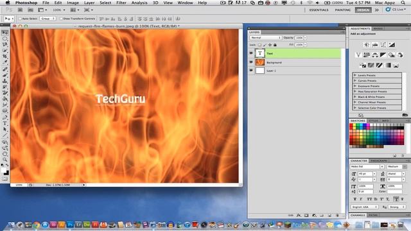
Task: Select the Design workspace button
Action: tap(363, 10)
